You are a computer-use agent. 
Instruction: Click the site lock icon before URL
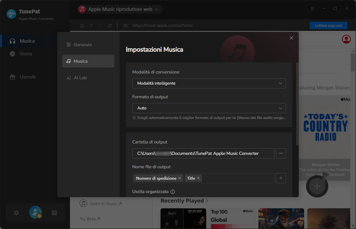tap(125, 25)
